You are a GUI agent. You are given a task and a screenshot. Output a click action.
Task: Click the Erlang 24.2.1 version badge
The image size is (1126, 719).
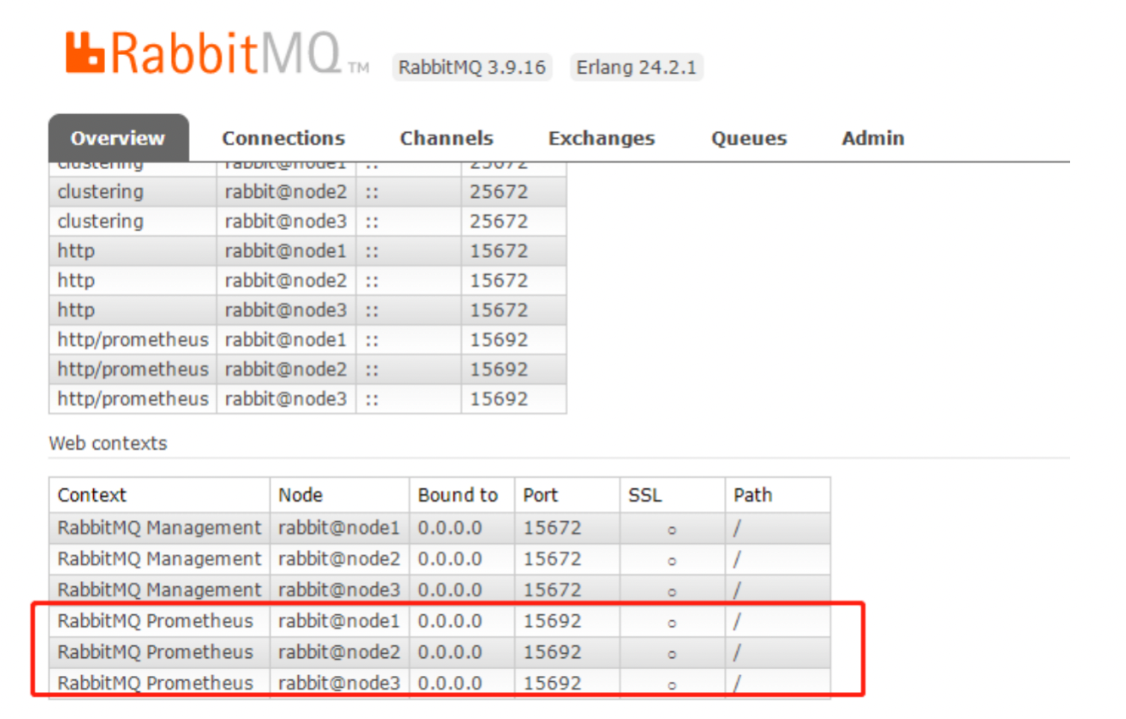click(637, 68)
